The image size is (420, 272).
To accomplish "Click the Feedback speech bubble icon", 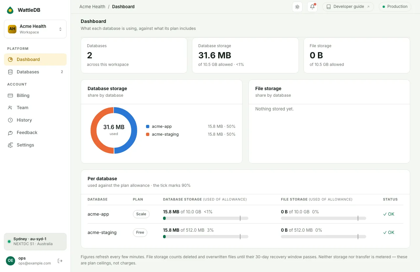I will coord(10,132).
